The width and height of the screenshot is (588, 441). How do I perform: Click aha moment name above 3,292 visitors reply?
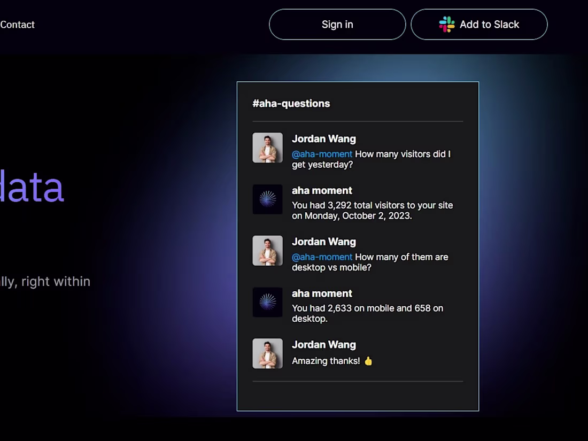(x=322, y=190)
